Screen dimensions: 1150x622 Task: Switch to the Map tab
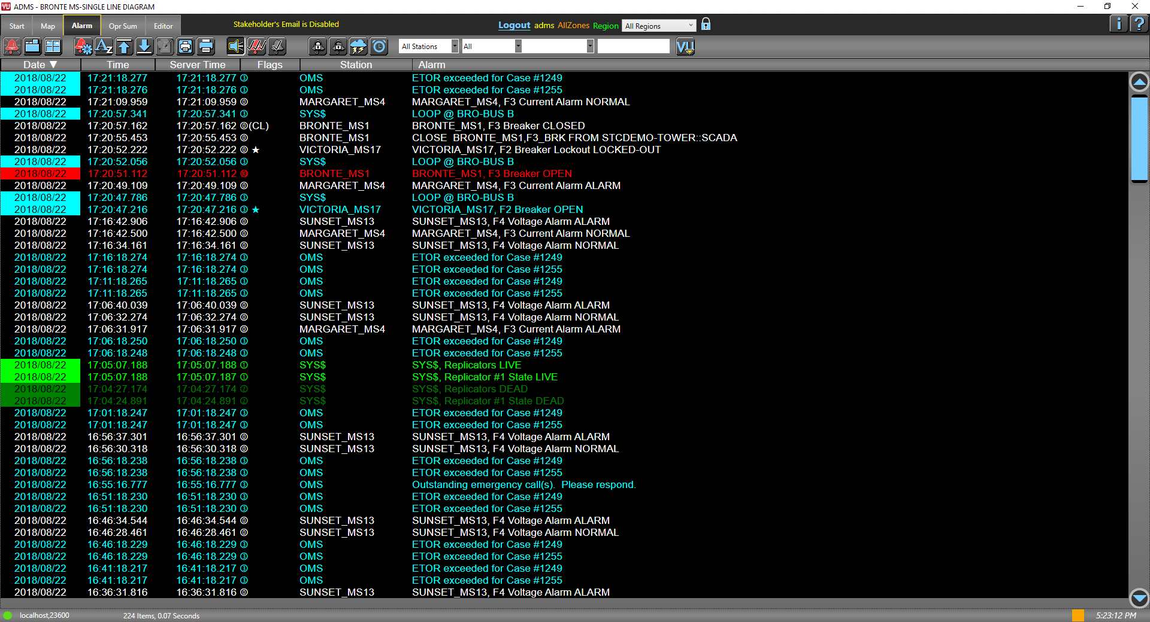point(47,26)
